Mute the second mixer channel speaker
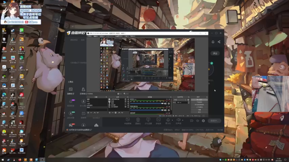The height and width of the screenshot is (162, 289). tap(165, 110)
